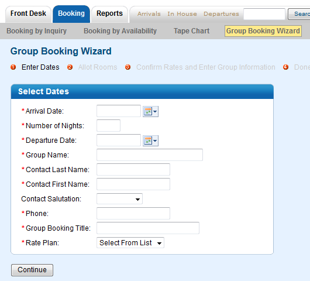Focus the top search input field
310x281 pixels.
[264, 14]
